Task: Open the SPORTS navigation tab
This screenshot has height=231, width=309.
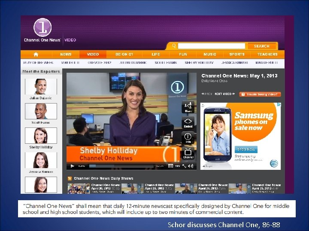Action: (237, 54)
